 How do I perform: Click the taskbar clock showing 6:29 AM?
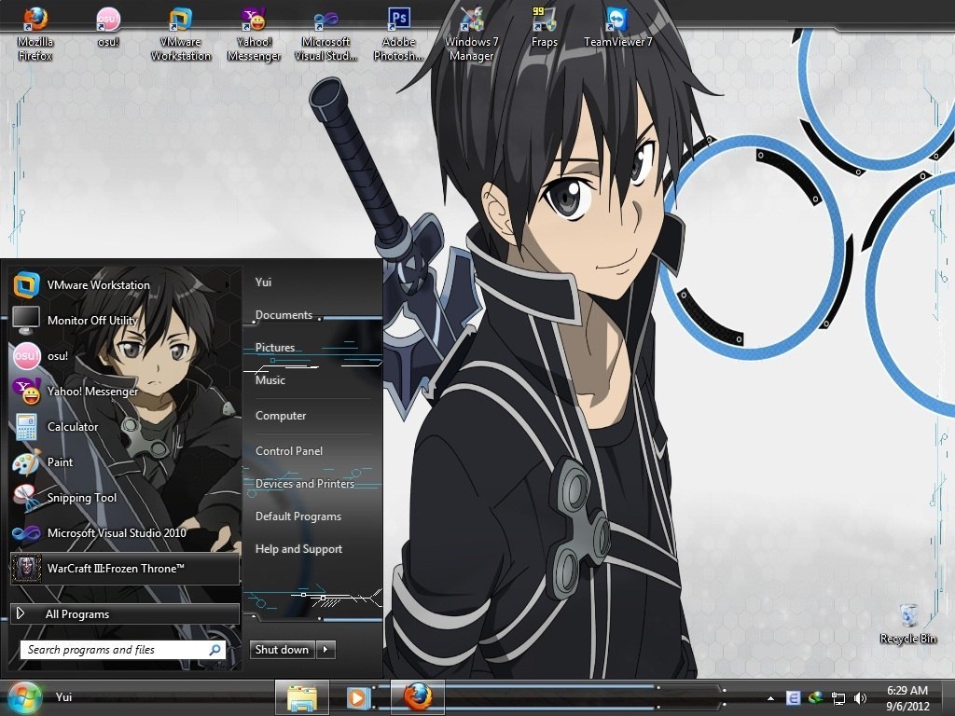tap(907, 697)
